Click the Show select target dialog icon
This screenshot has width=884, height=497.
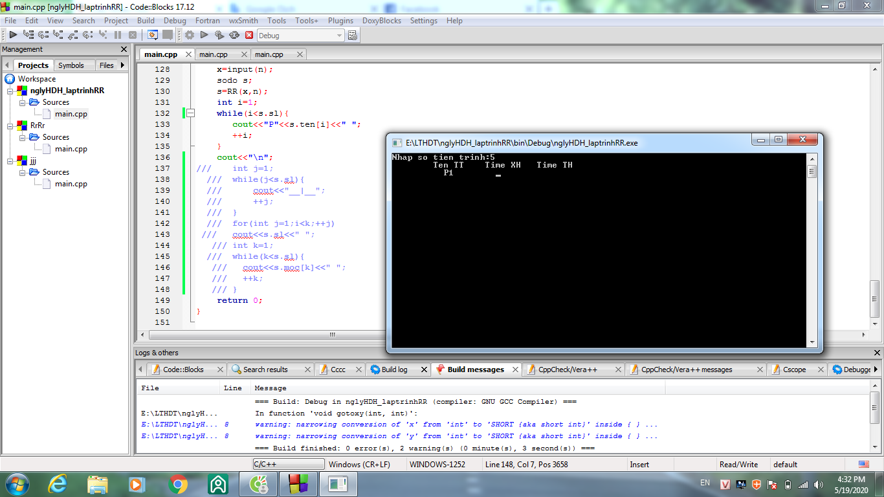pos(353,36)
